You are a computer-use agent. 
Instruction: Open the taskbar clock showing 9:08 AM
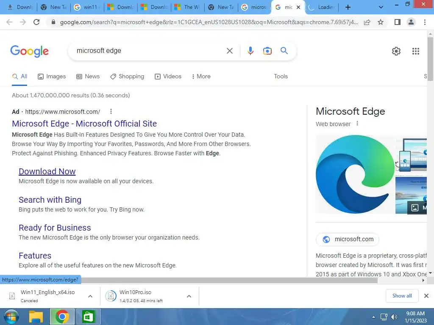pos(415,317)
